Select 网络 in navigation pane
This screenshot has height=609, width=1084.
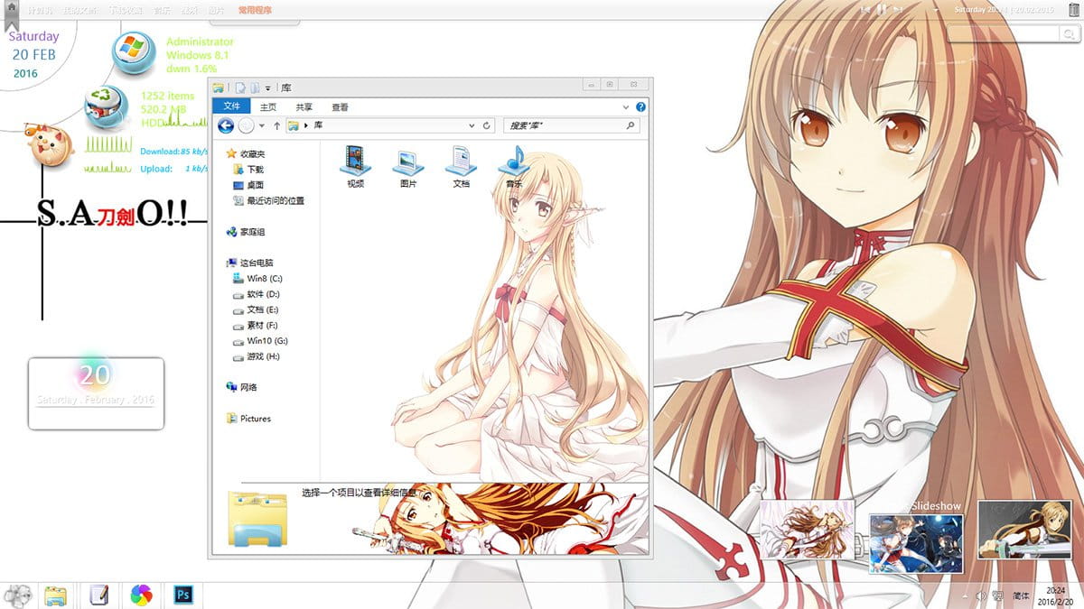coord(242,387)
